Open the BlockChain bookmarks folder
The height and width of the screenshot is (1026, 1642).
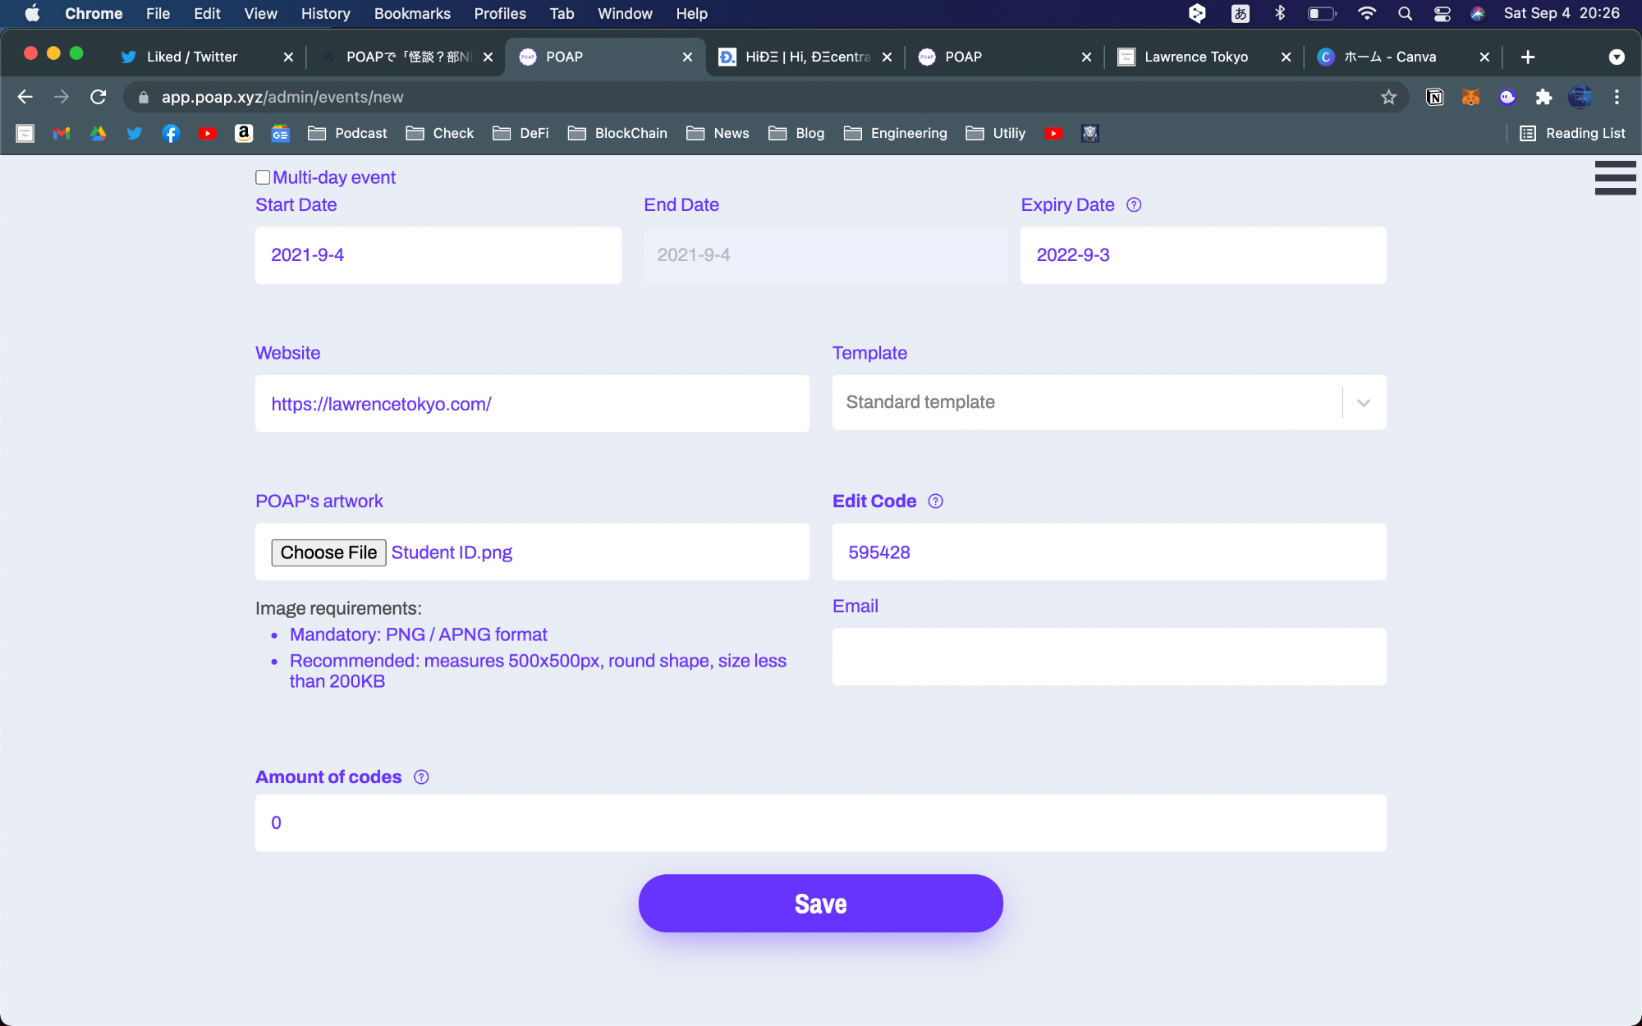coord(617,133)
